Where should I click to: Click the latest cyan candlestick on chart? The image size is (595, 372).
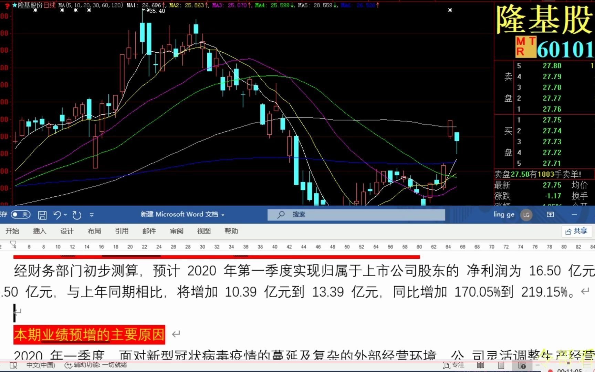[x=457, y=137]
